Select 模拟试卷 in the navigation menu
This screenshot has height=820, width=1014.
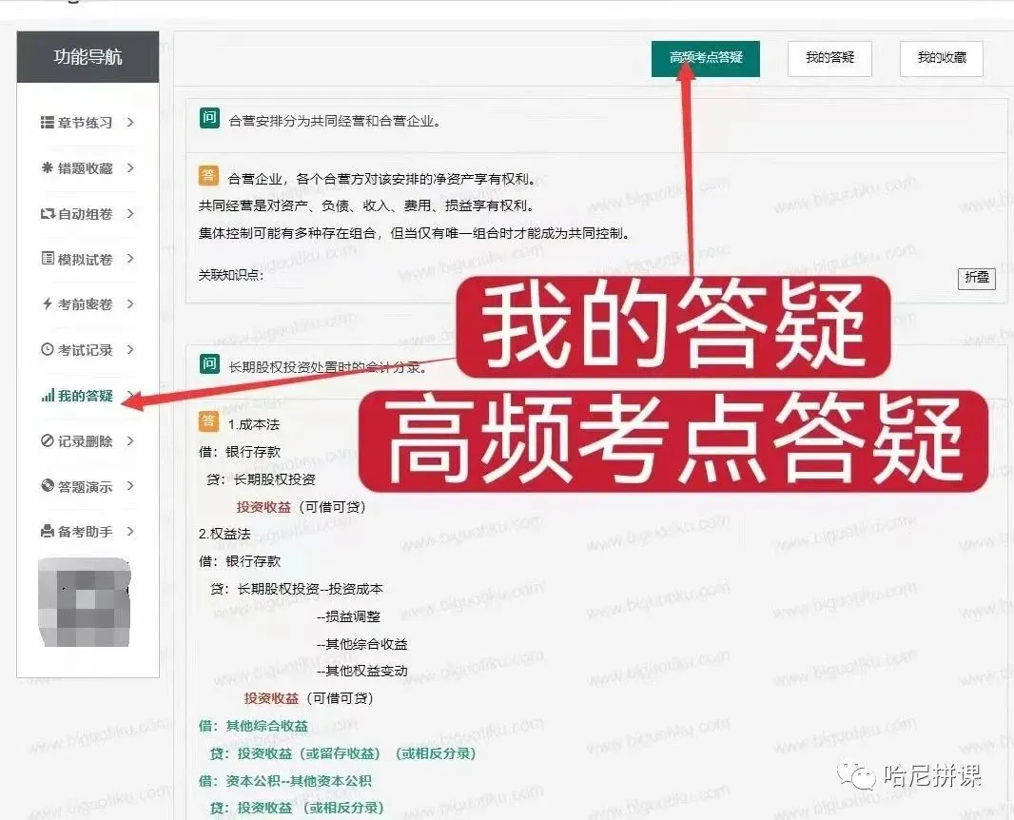(85, 260)
